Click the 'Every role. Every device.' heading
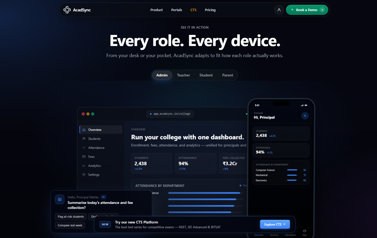The image size is (377, 238). 195,41
